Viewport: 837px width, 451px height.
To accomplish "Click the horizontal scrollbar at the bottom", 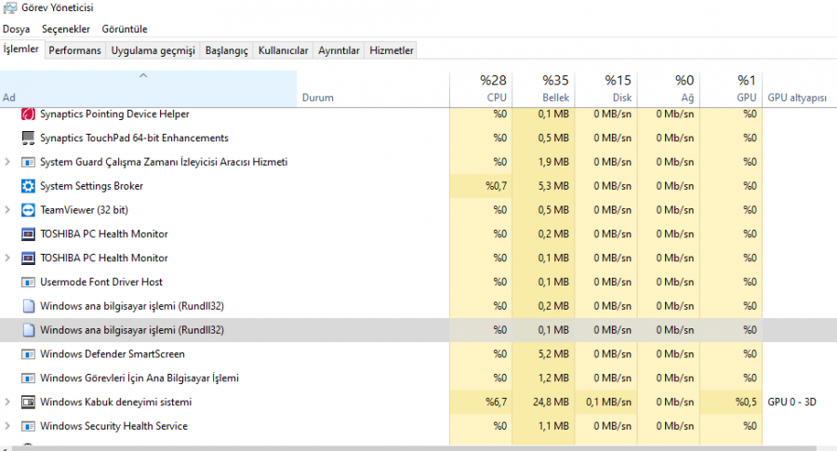I will pos(414,448).
